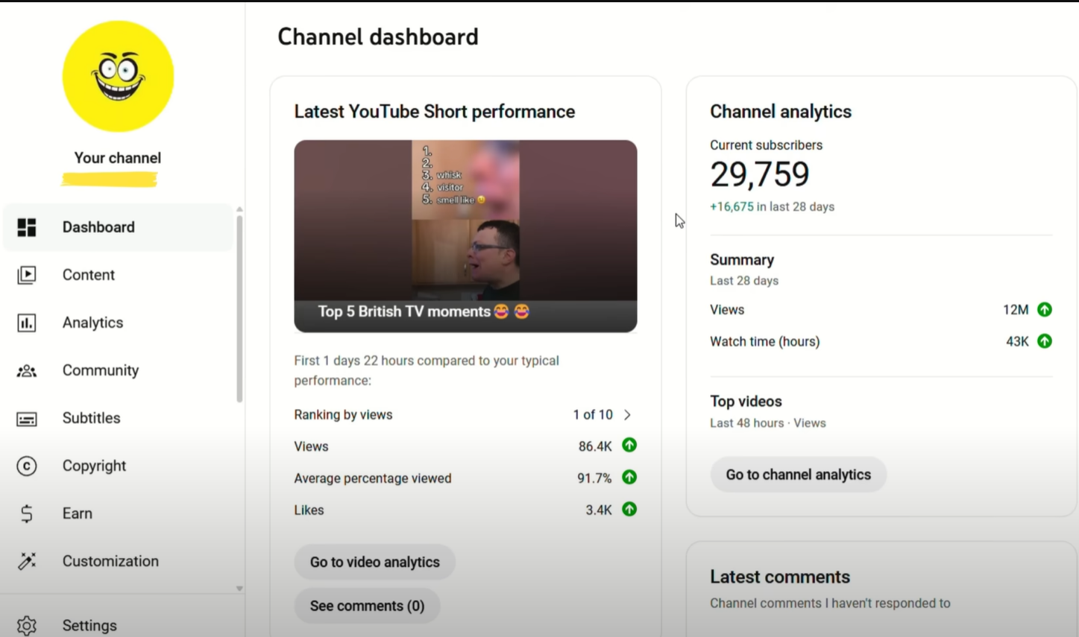This screenshot has height=637, width=1079.
Task: Select the Customization wand icon
Action: click(27, 561)
